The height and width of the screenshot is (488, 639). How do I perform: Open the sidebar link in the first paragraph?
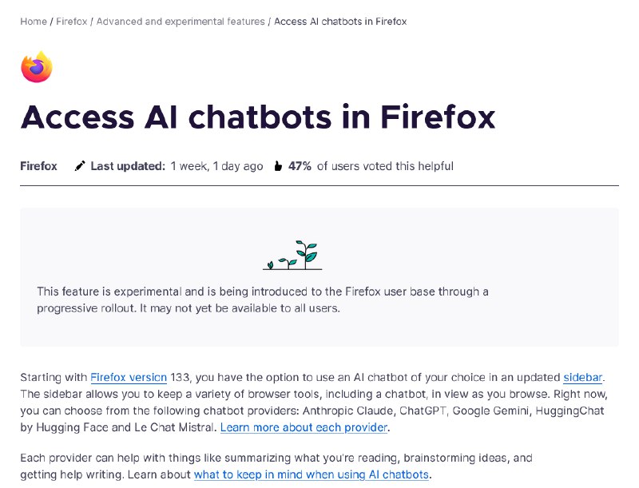[582, 377]
